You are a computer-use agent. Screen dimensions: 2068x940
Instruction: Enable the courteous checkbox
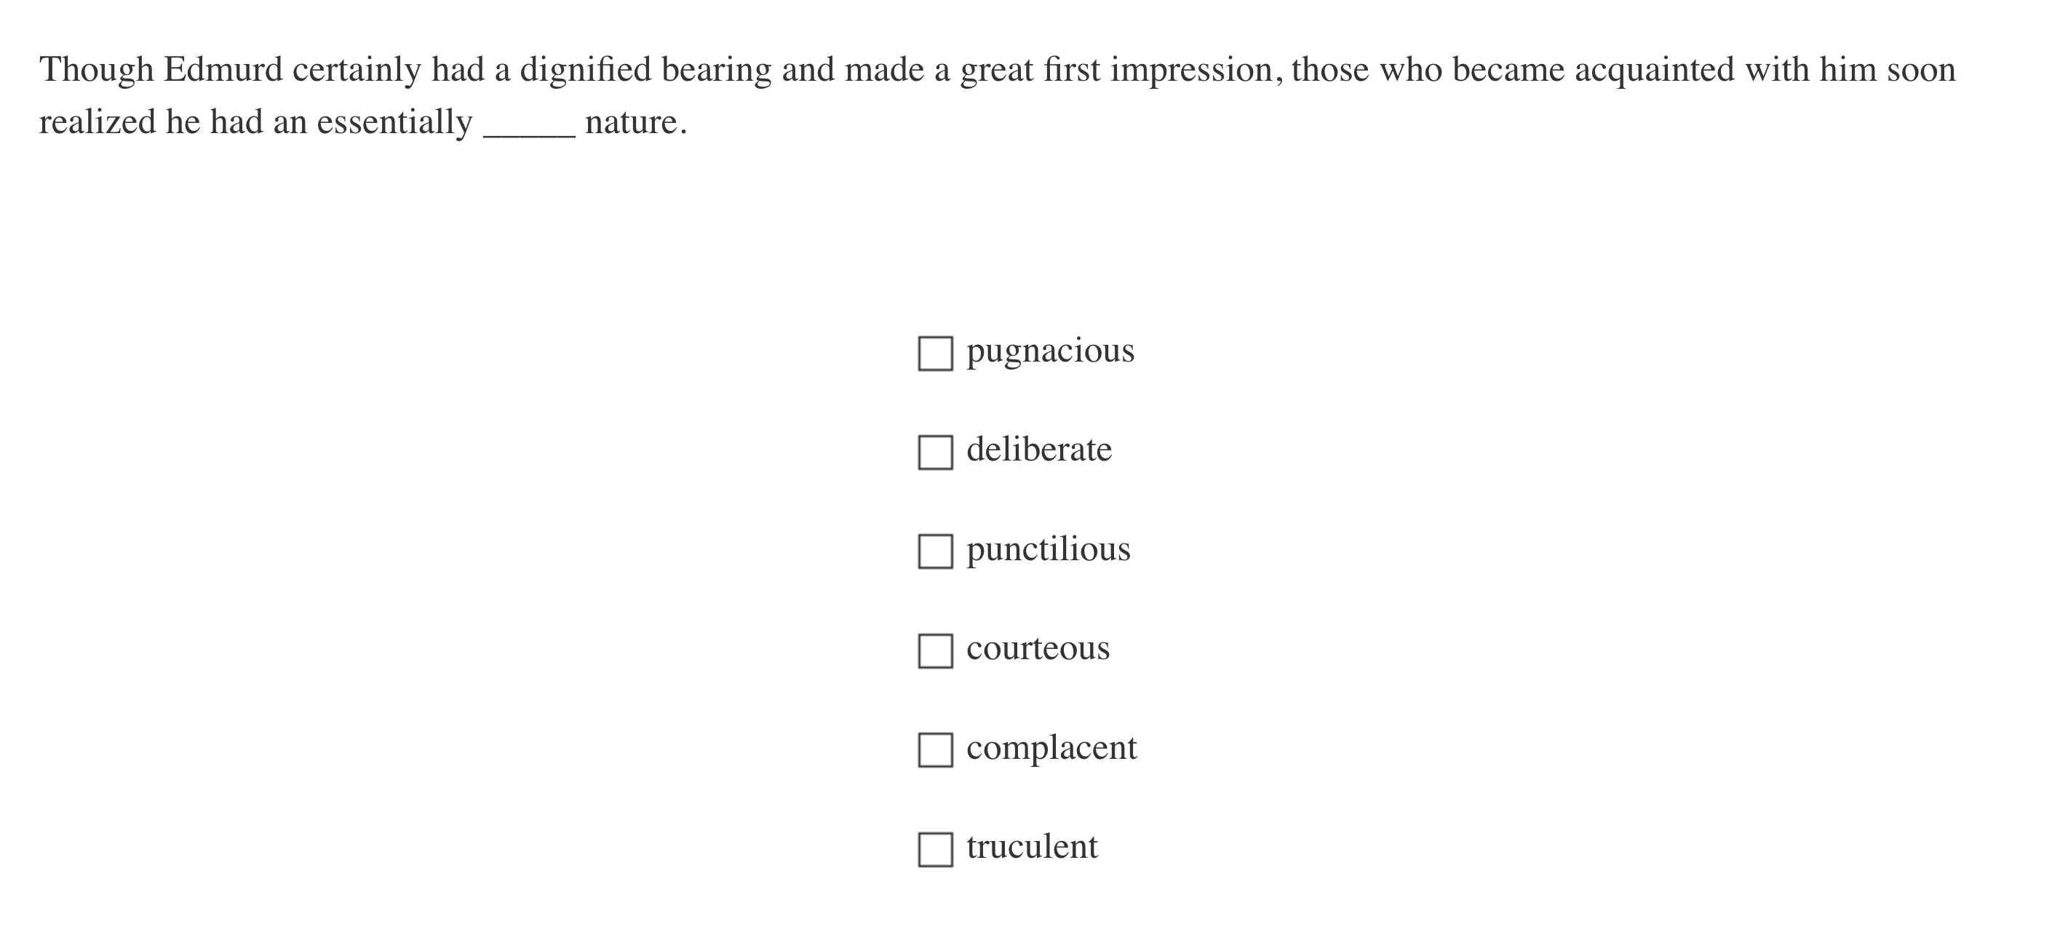(x=935, y=650)
